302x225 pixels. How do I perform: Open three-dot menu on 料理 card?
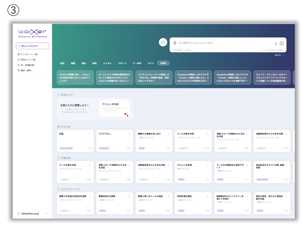point(90,134)
